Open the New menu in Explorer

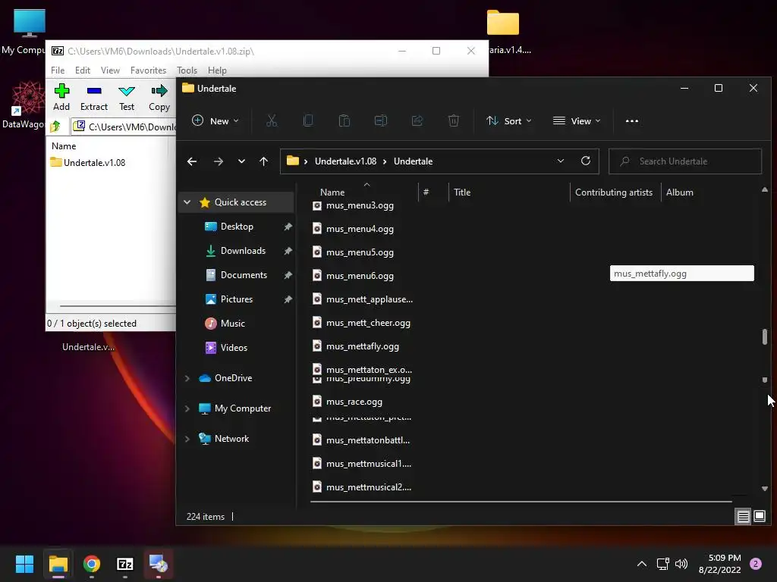pos(215,120)
